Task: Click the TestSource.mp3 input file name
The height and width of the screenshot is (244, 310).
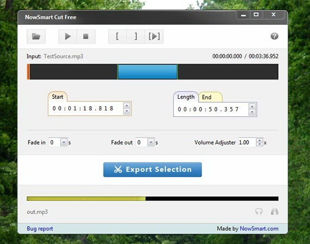Action: tap(64, 56)
